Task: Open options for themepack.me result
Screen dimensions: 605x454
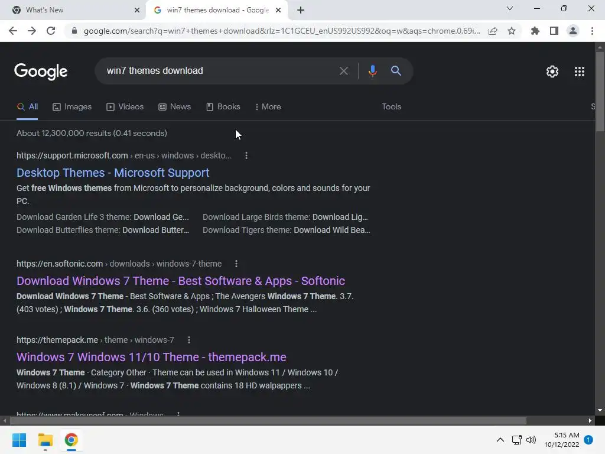Action: (188, 340)
